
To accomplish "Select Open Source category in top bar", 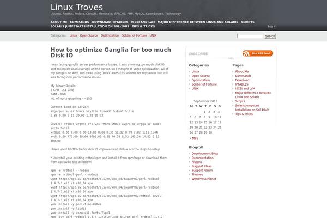I will pos(89,35).
